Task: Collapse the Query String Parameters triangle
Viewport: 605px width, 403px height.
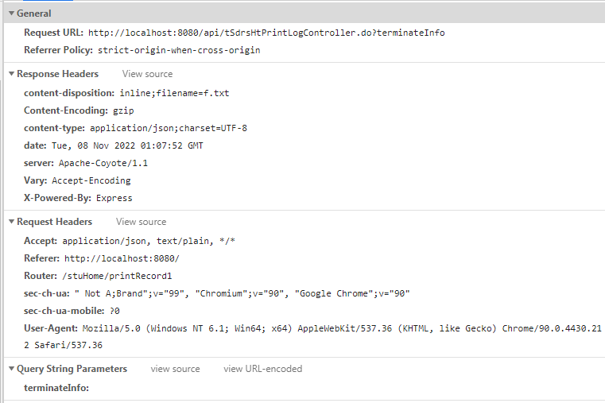Action: coord(12,369)
